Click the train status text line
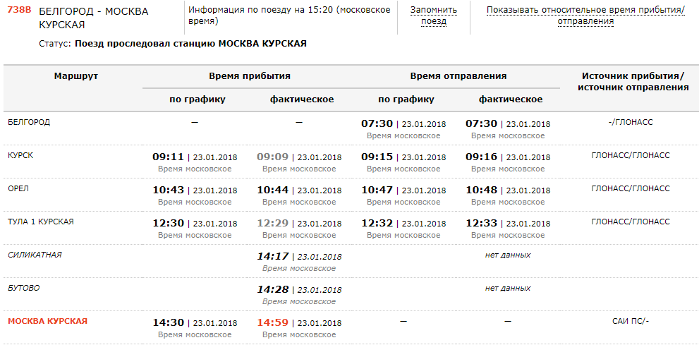The width and height of the screenshot is (699, 345). tap(173, 44)
